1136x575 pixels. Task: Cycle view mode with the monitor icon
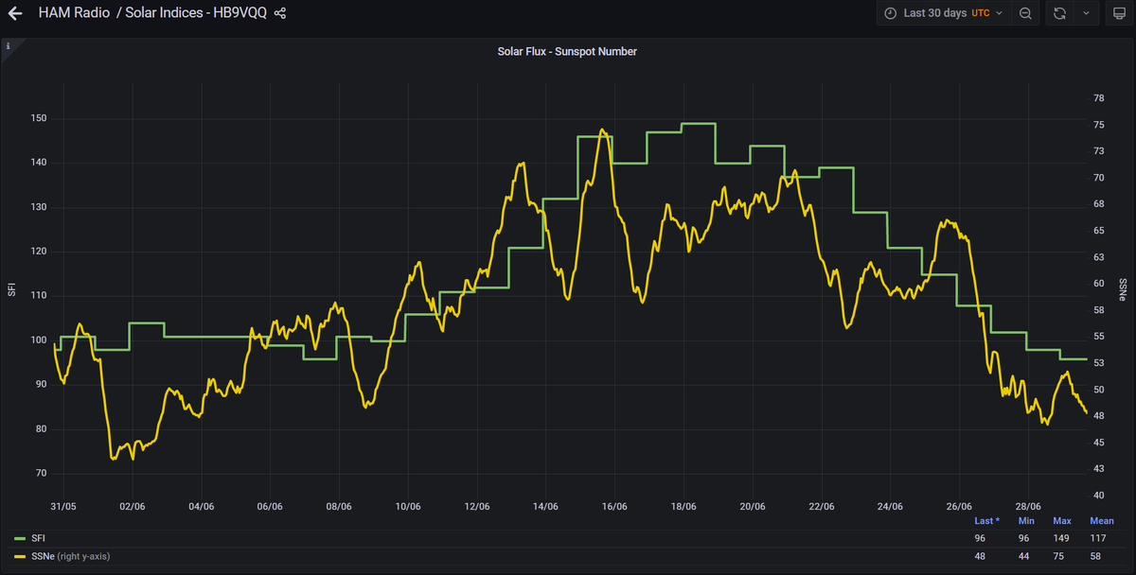coord(1118,13)
